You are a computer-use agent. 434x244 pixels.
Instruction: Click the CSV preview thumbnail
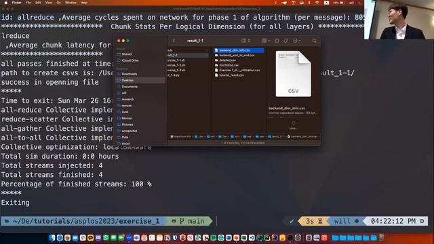(294, 74)
